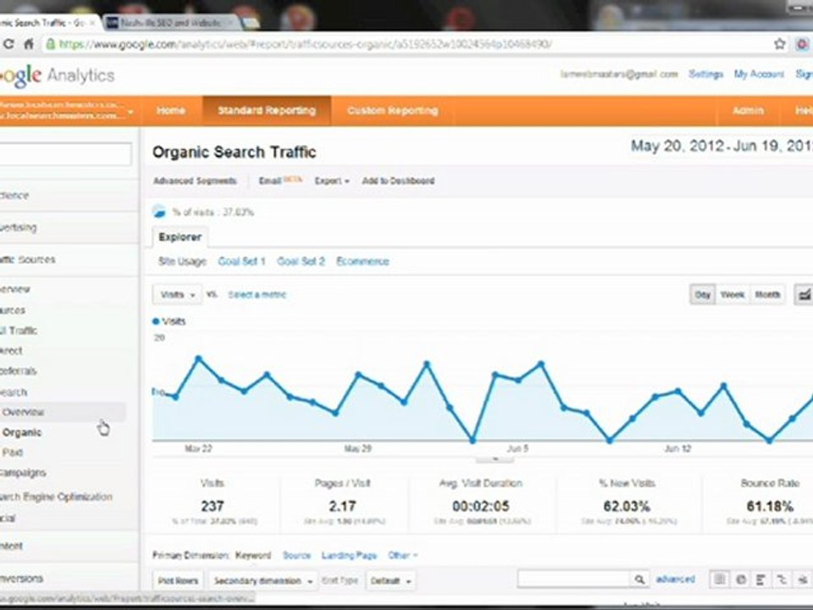Click the table search input field
The image size is (813, 610).
[x=574, y=579]
